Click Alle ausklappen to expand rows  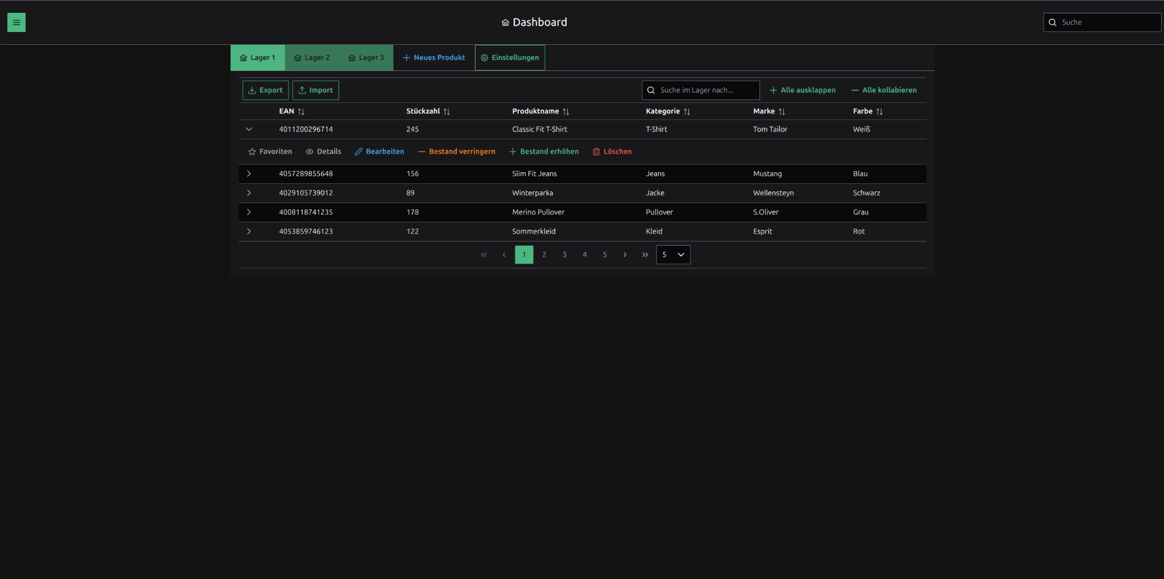point(802,90)
